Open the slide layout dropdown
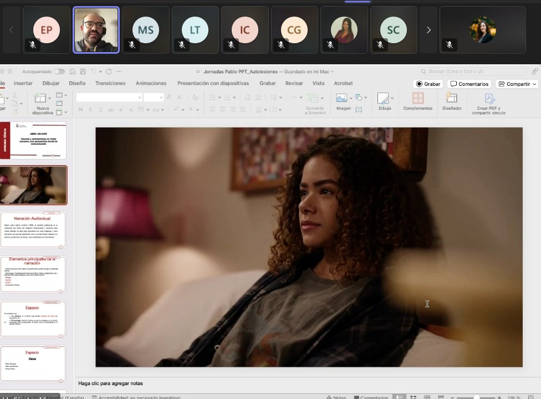541x399 pixels. [62, 95]
